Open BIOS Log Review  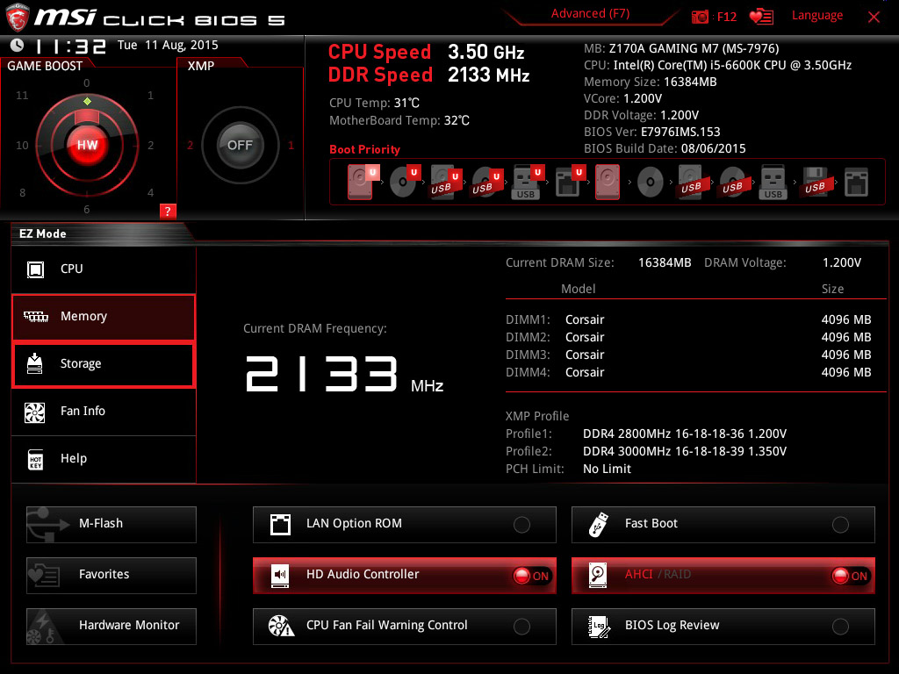click(723, 627)
